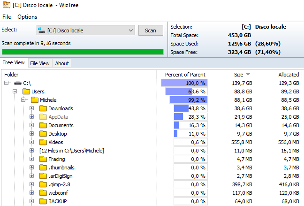
Task: Click the .arDigiSign folder icon
Action: (43, 176)
